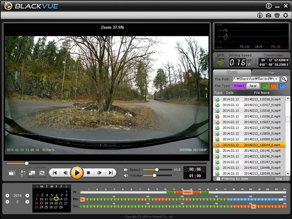Select file 20140213_115417_N.mp4
The image size is (292, 219).
(249, 105)
